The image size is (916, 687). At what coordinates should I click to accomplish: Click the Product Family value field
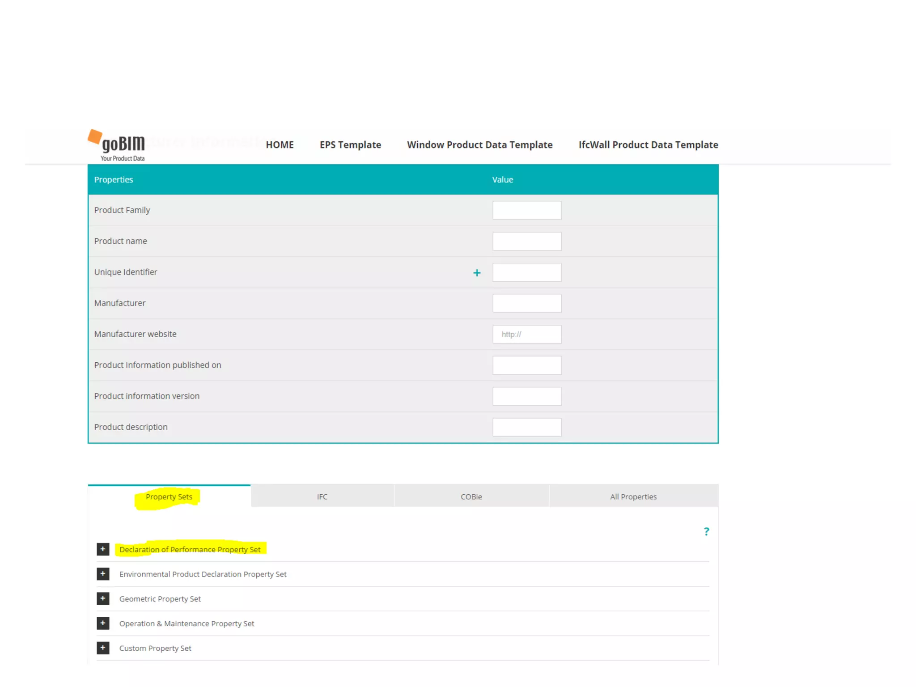point(526,210)
